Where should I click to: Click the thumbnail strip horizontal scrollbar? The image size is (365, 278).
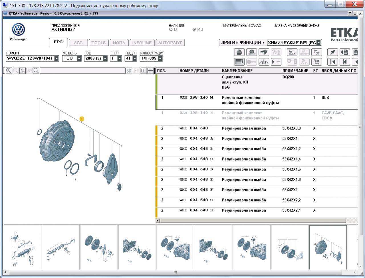[x=175, y=272]
